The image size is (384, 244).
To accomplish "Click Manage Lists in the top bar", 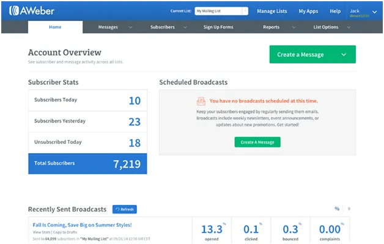I will [x=272, y=11].
